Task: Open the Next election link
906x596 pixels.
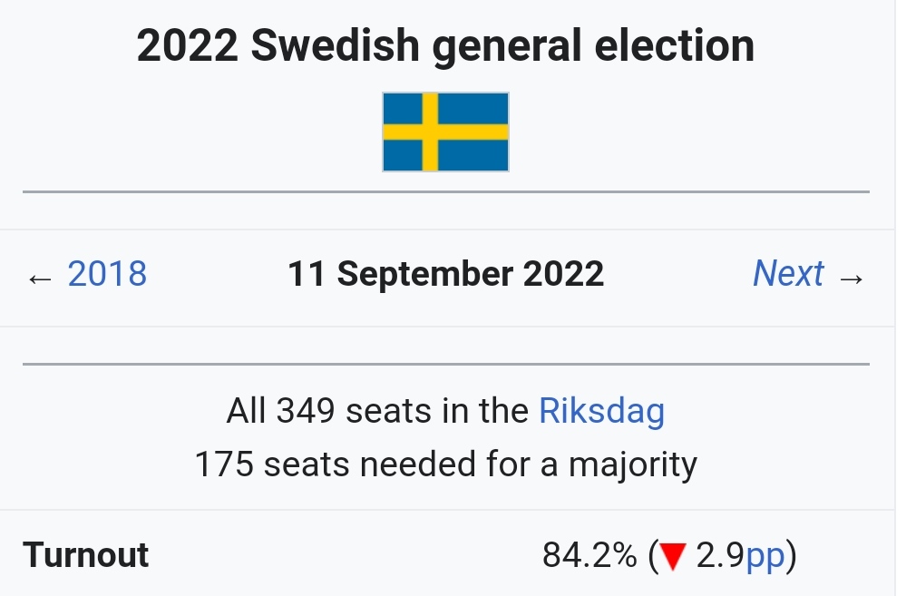Action: tap(787, 274)
